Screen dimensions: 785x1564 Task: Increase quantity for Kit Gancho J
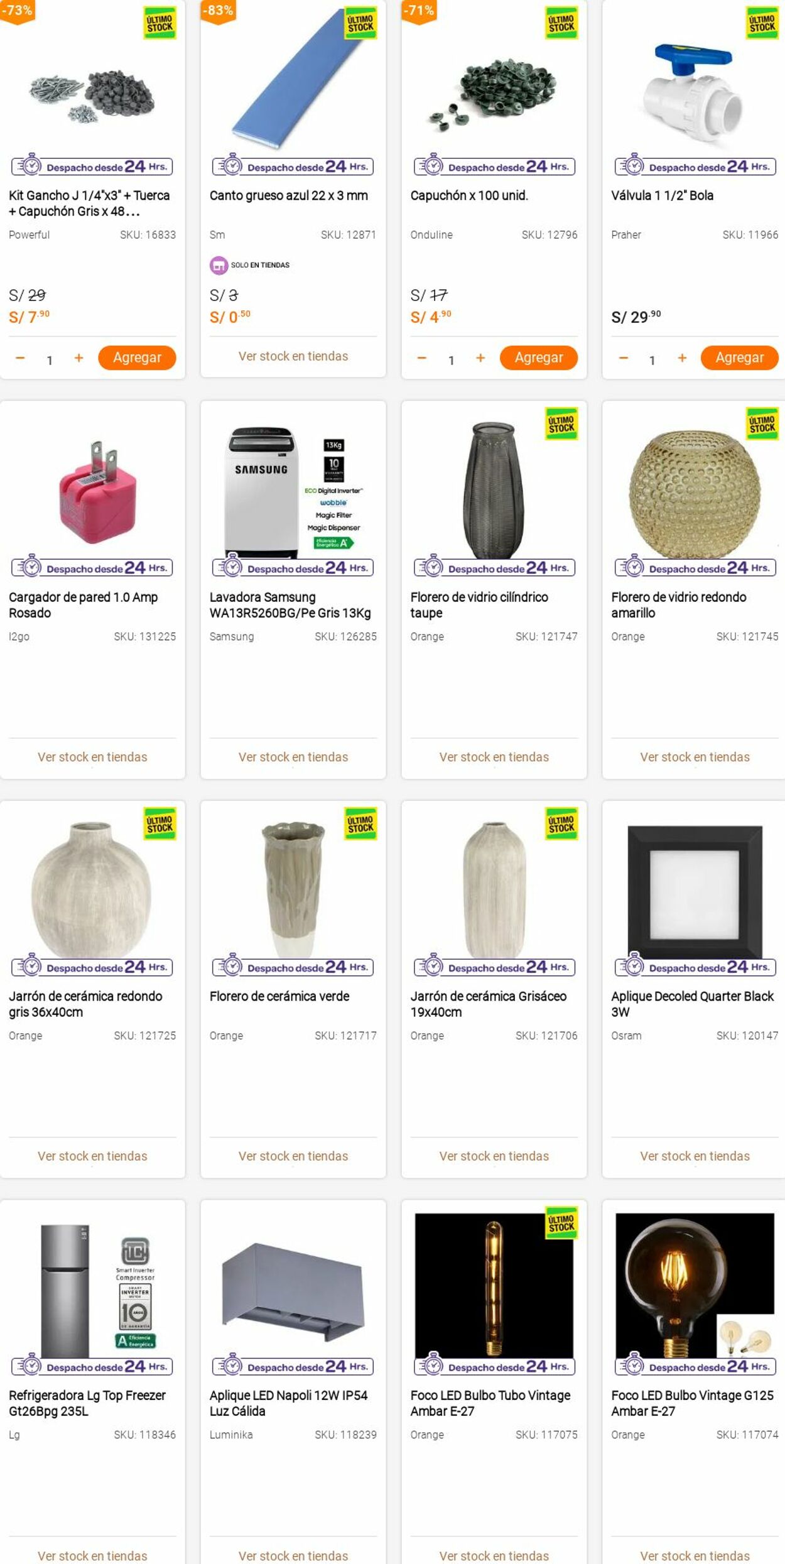[x=78, y=358]
